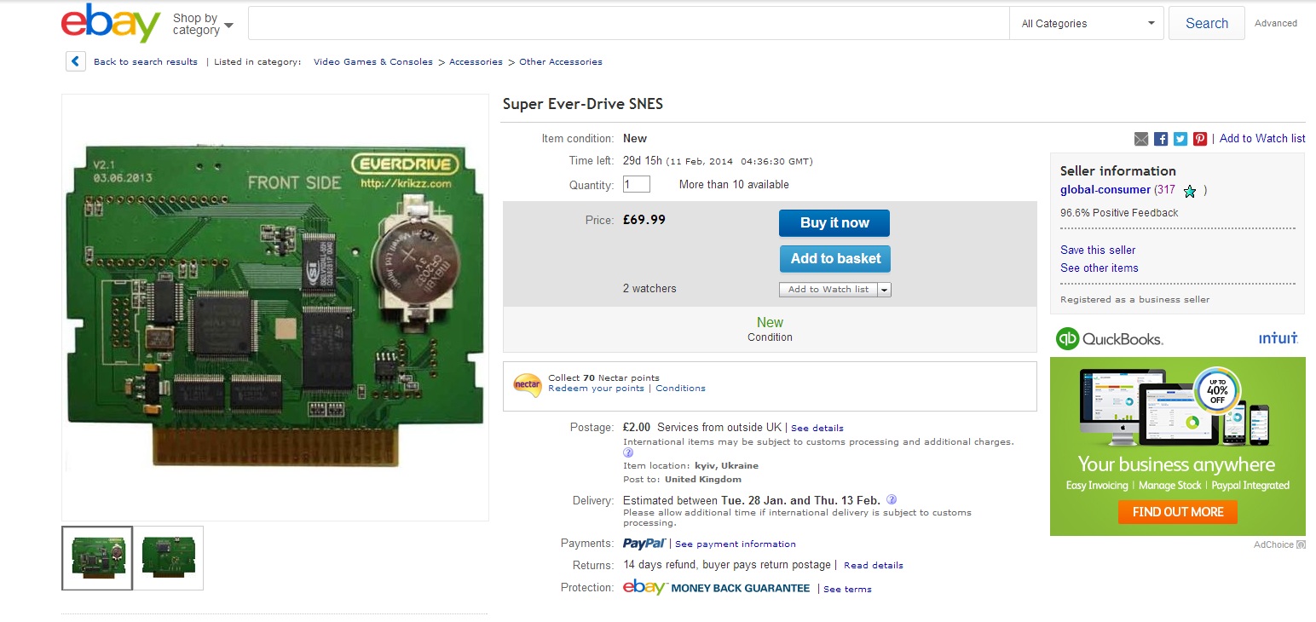Open the Add to Watch list dropdown arrow

pyautogui.click(x=884, y=290)
